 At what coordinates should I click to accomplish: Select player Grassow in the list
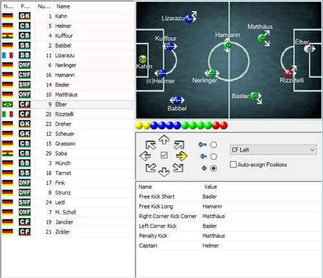tap(67, 144)
